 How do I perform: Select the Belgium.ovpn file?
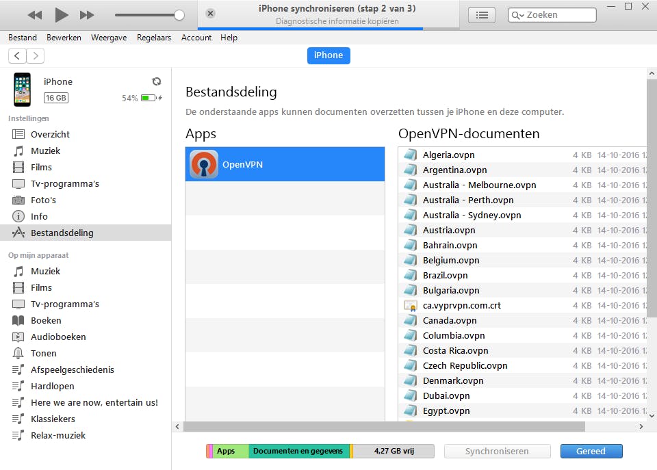tap(523, 261)
